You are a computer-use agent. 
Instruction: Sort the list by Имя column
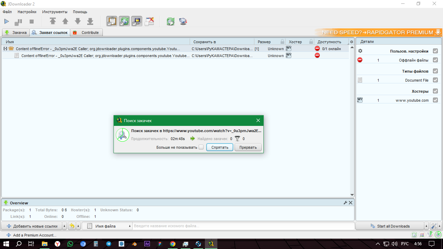tap(96, 42)
